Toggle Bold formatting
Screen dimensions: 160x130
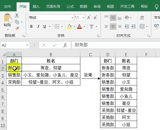(x=31, y=27)
